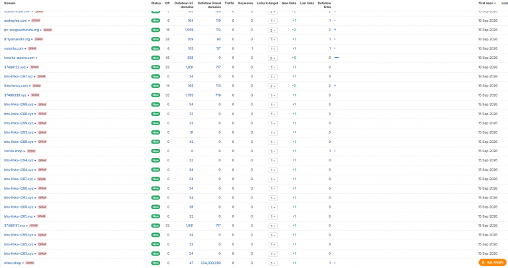The image size is (508, 268).
Task: Open kworks-aurora.com domain link
Action: 19,58
